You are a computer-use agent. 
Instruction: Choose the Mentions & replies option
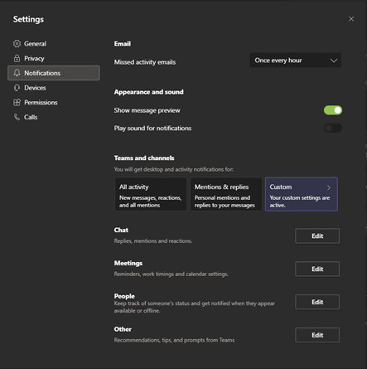[x=226, y=194]
